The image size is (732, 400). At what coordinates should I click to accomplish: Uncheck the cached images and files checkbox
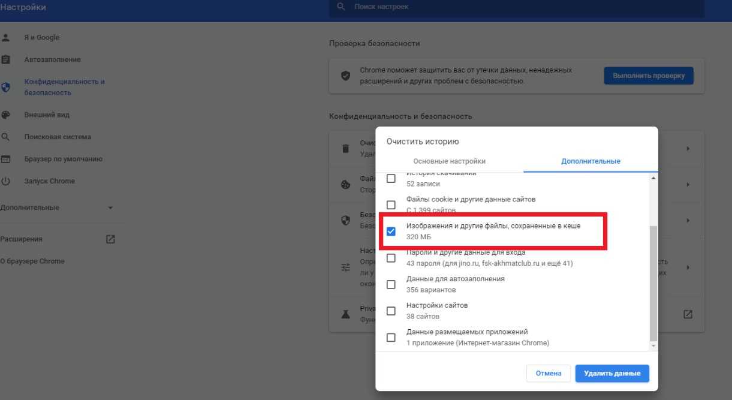pos(391,231)
